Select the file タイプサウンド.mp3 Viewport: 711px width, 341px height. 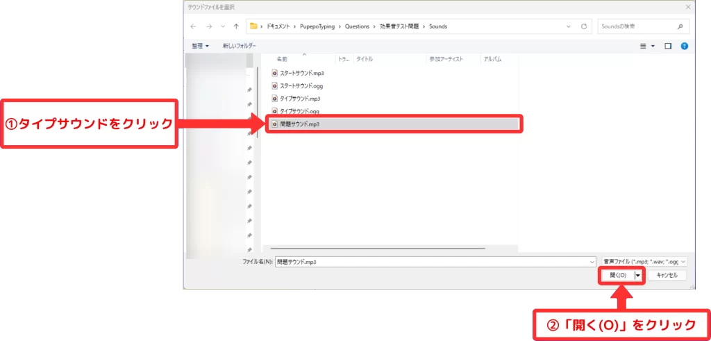click(299, 99)
